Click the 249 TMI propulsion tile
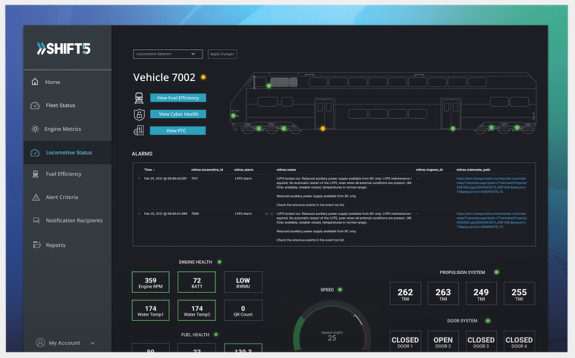The image size is (575, 358). point(481,294)
